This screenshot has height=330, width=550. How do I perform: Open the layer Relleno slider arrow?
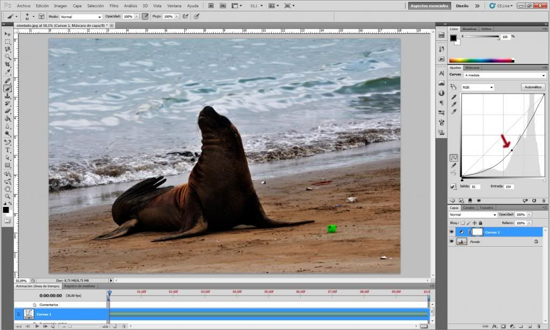[529, 223]
